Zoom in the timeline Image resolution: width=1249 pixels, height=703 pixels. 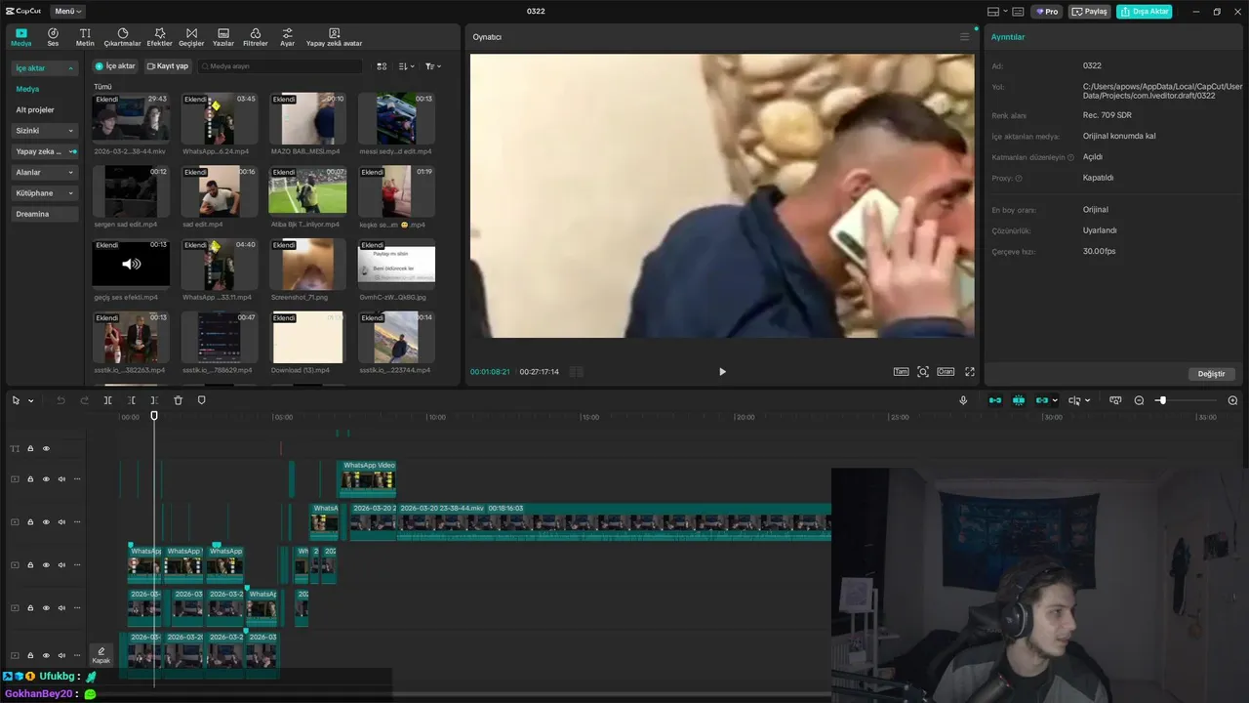[x=1232, y=400]
